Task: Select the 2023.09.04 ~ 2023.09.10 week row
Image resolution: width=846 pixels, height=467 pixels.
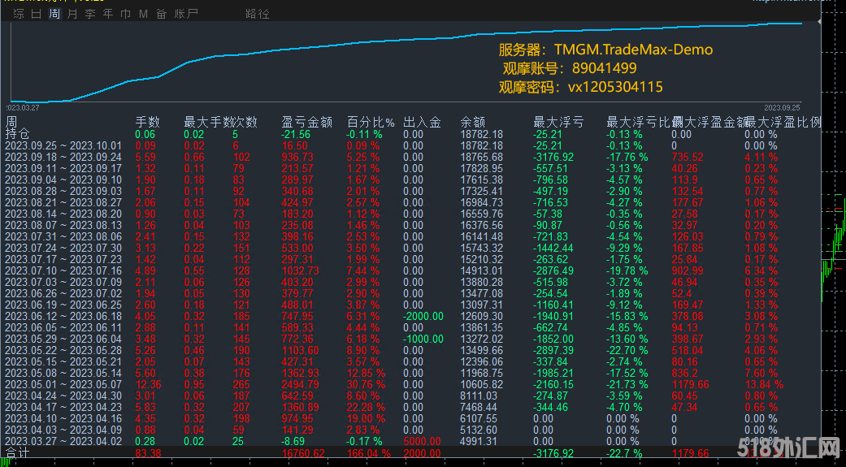Action: coord(391,179)
